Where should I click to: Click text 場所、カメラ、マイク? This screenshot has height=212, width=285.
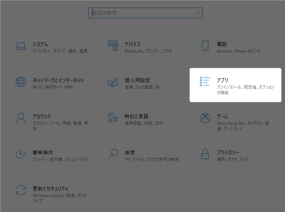233,160
